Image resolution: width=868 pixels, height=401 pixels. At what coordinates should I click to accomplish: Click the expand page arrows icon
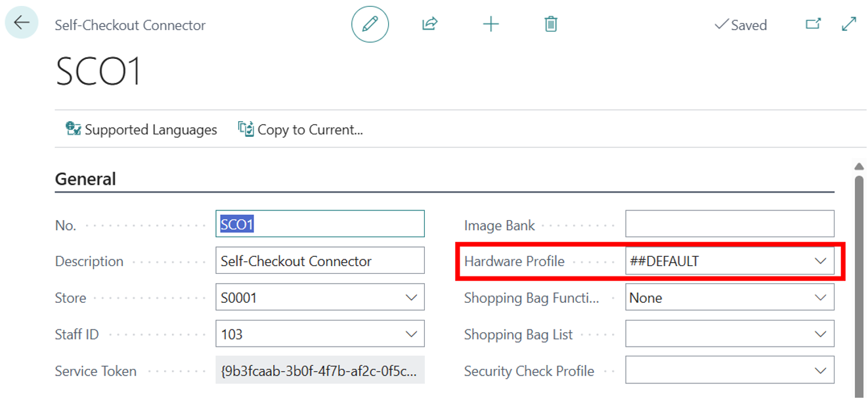click(x=848, y=24)
